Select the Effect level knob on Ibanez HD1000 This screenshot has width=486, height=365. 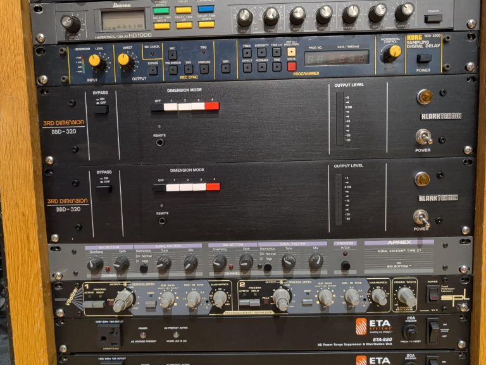404,12
